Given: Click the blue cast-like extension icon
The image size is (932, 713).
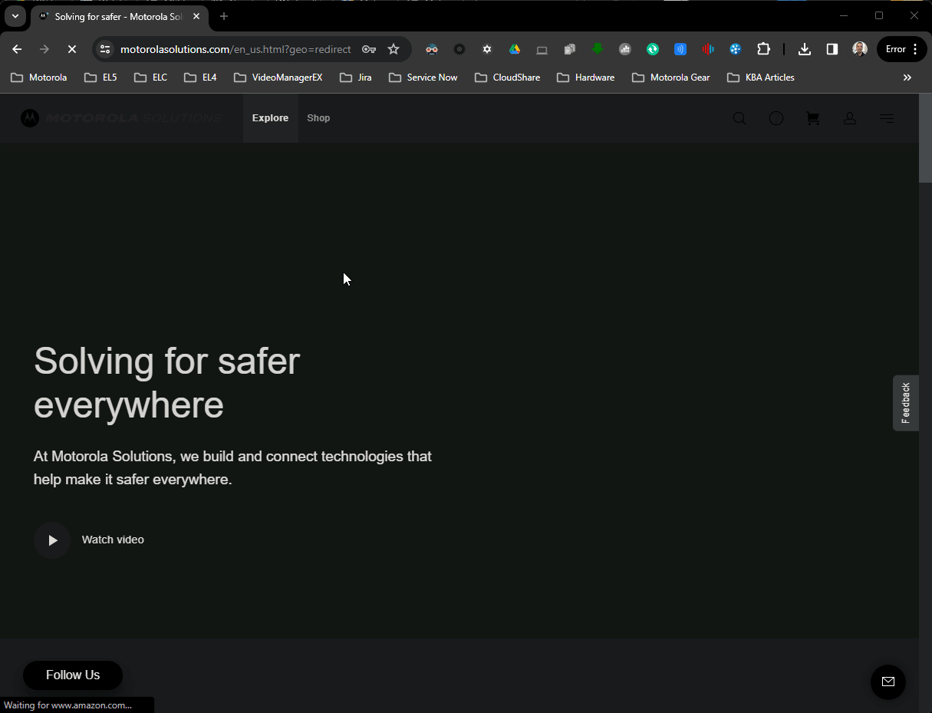Looking at the screenshot, I should (x=680, y=49).
